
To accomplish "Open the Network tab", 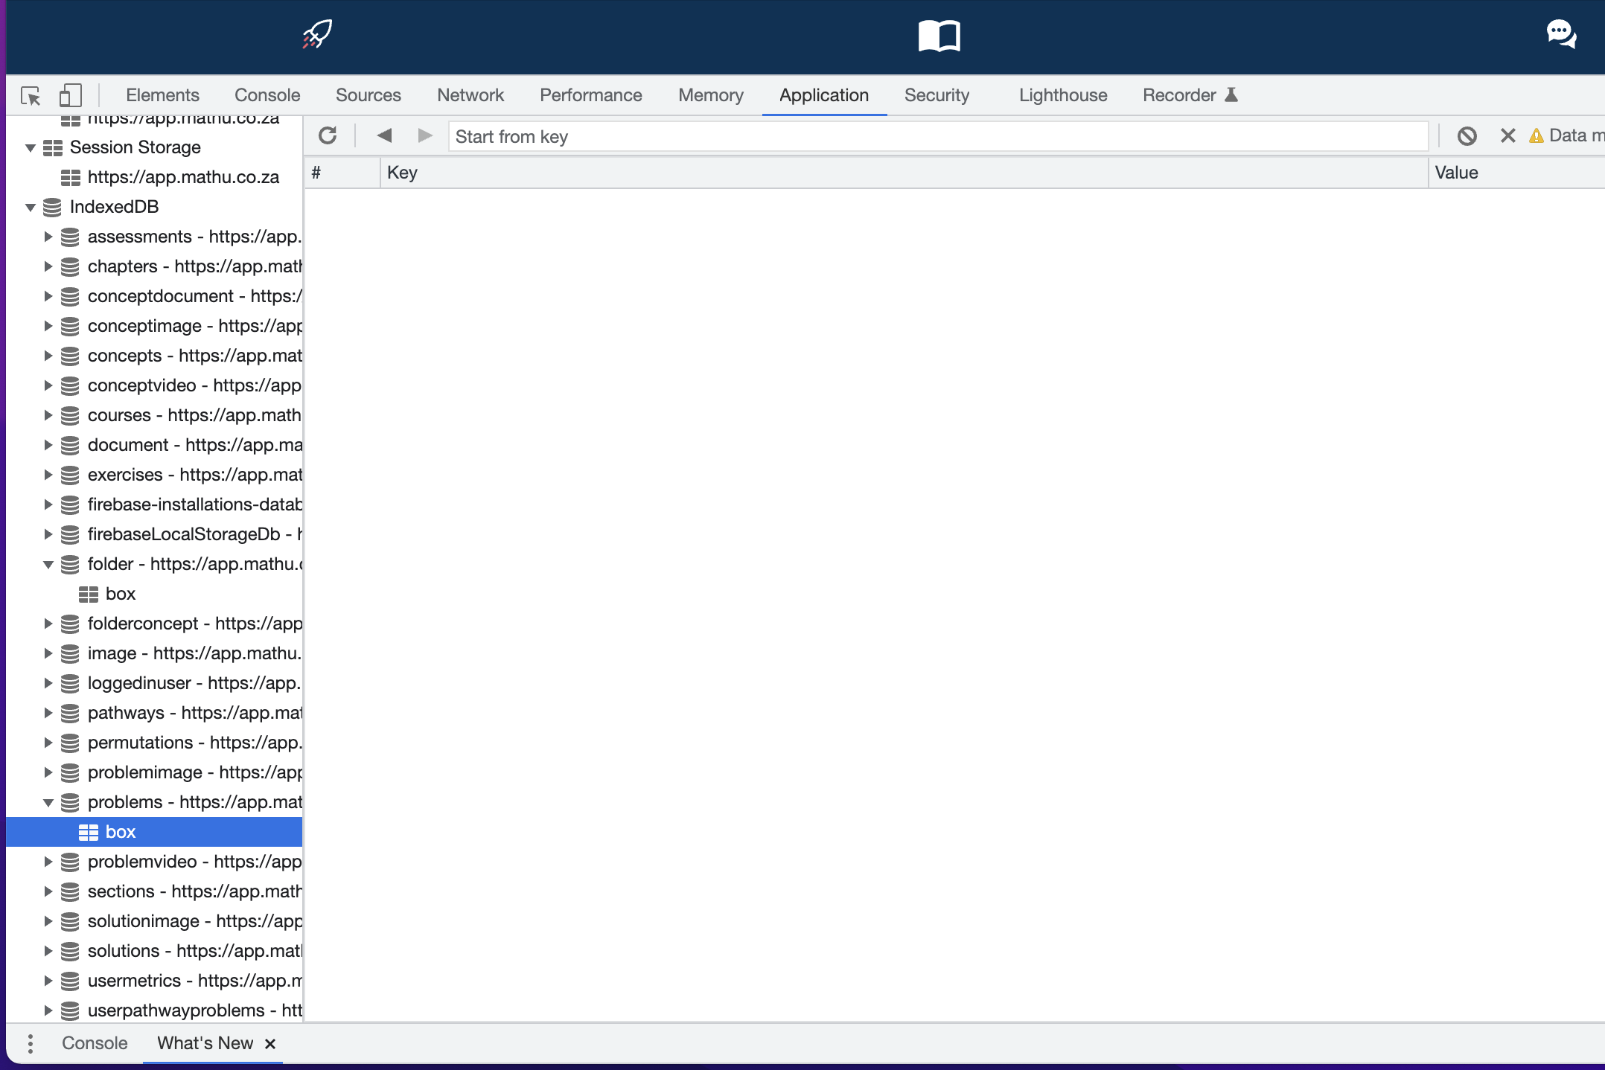I will point(470,95).
